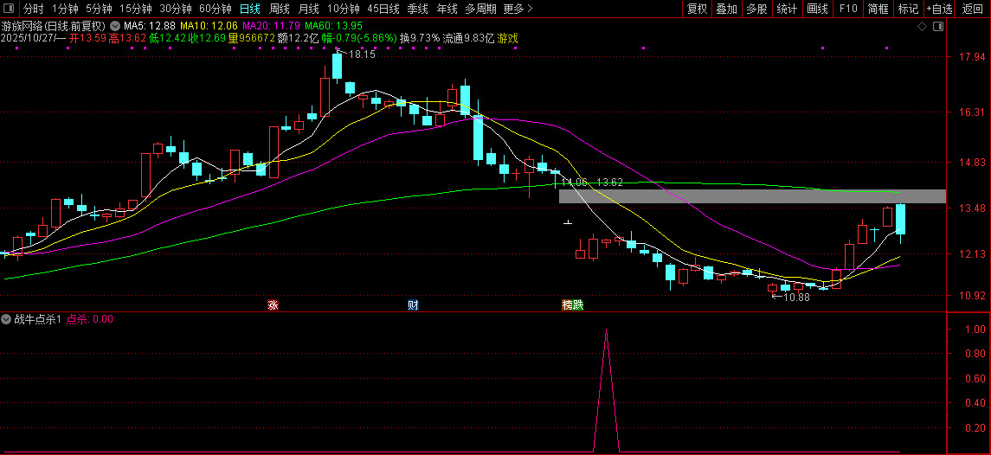
Task: Click the menu icon left of 分时
Action: coord(10,9)
